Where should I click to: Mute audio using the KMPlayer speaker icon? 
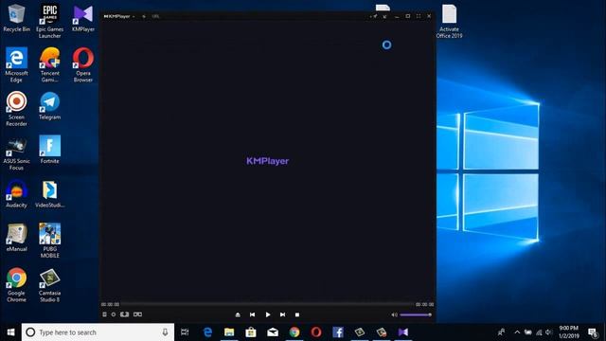coord(394,314)
